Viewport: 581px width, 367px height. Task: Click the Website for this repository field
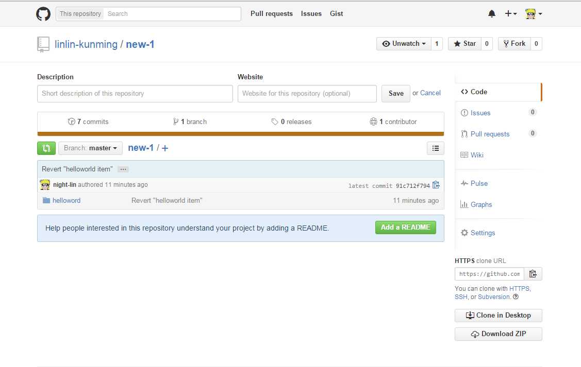click(307, 94)
